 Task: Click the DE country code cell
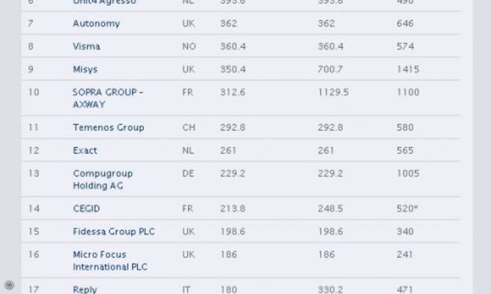pyautogui.click(x=188, y=173)
